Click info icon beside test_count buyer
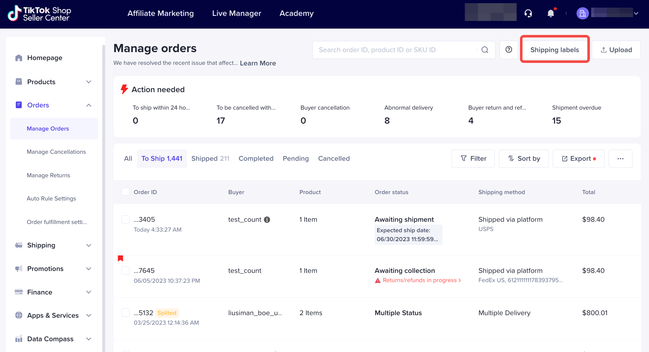 (267, 220)
